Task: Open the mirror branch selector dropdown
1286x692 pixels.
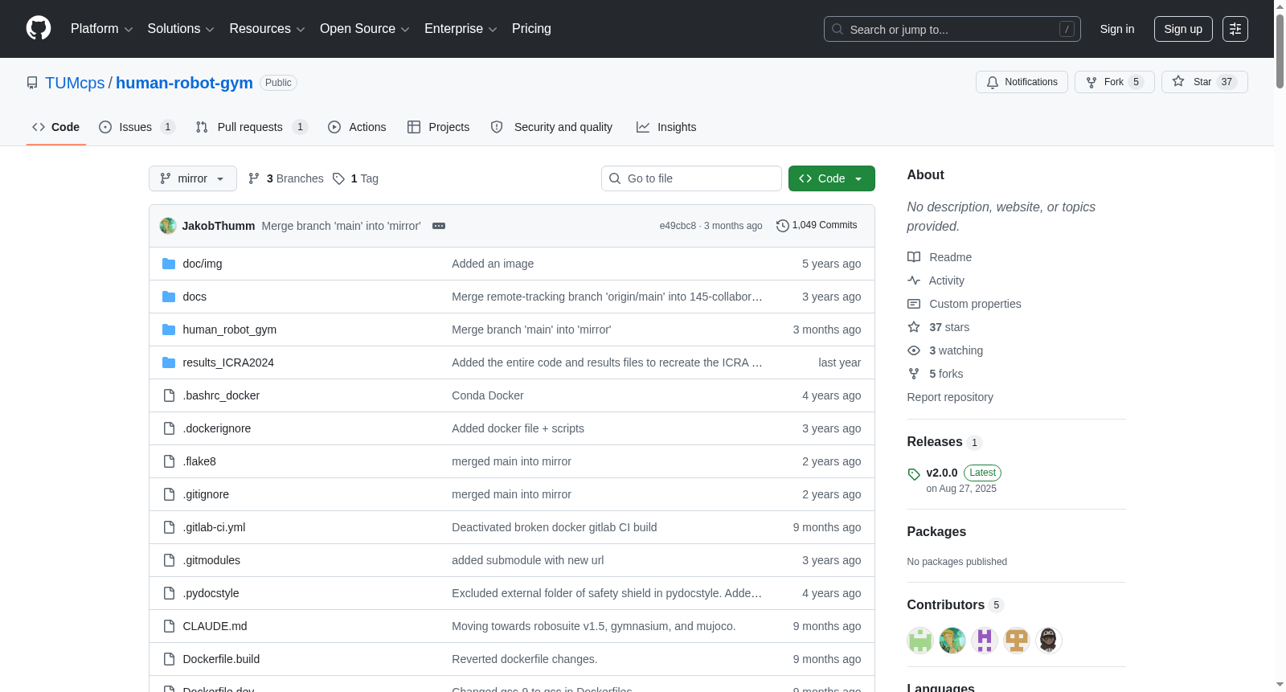Action: pyautogui.click(x=193, y=178)
